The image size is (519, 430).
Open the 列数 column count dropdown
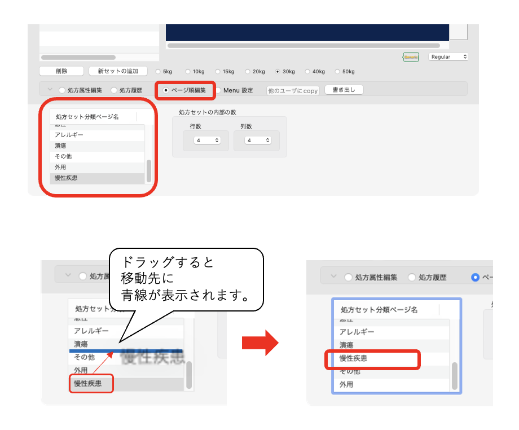tap(258, 140)
